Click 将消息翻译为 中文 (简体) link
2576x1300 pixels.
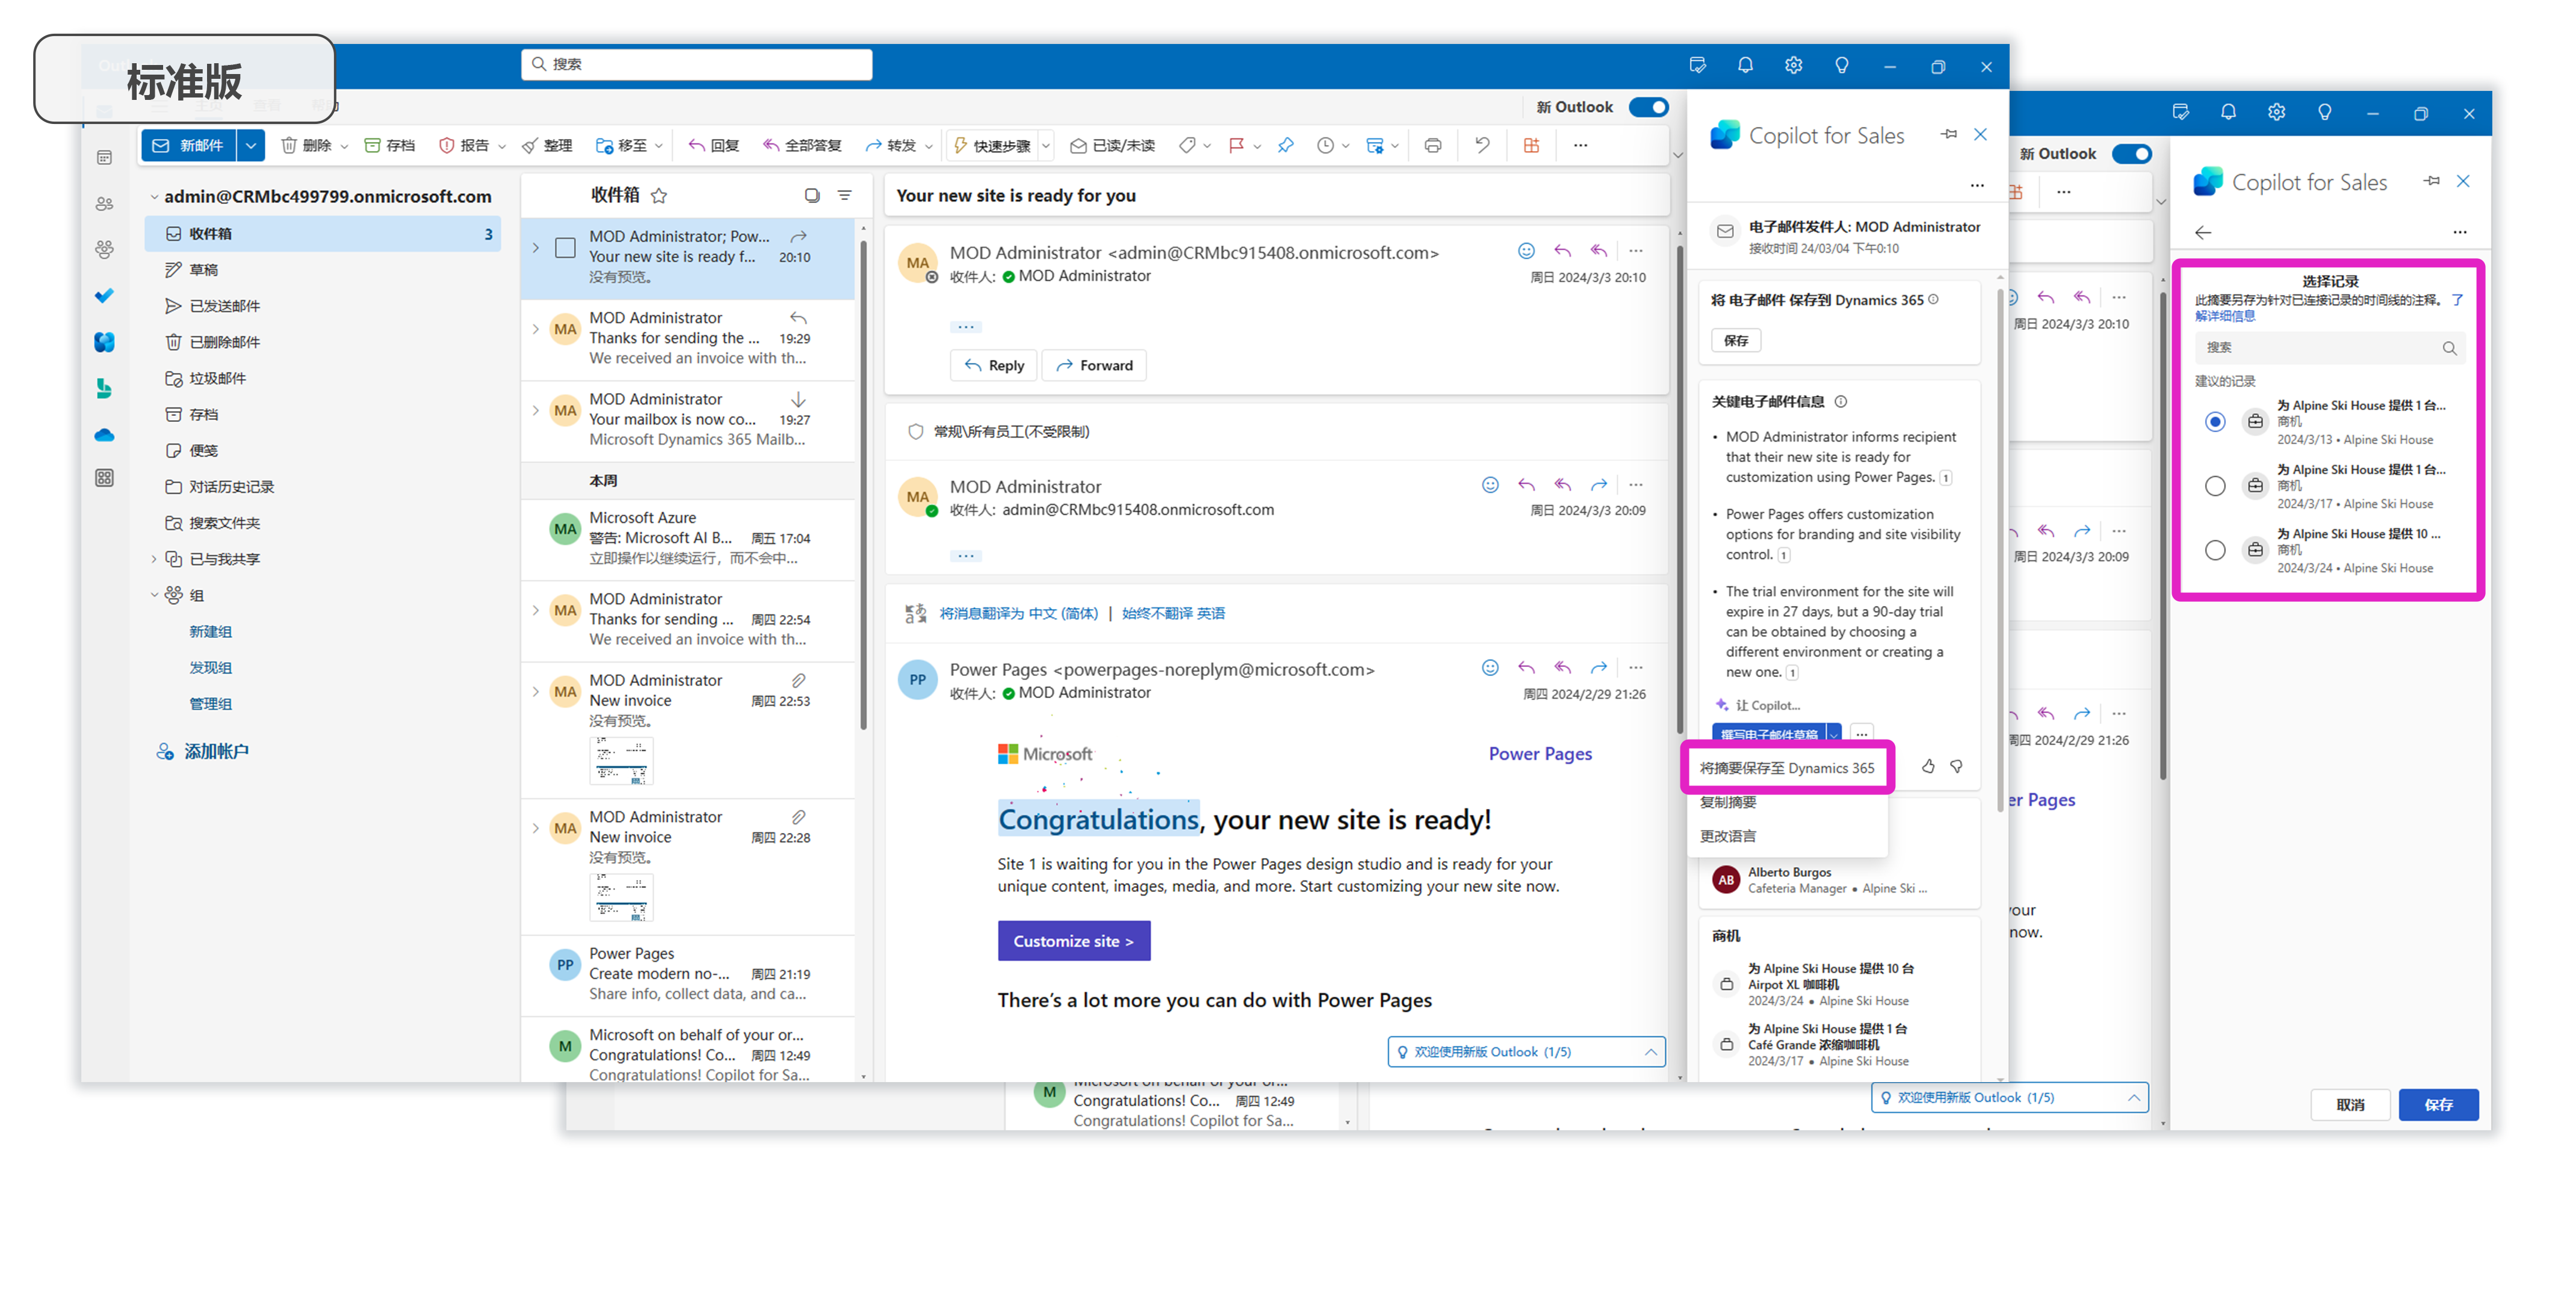click(1018, 613)
